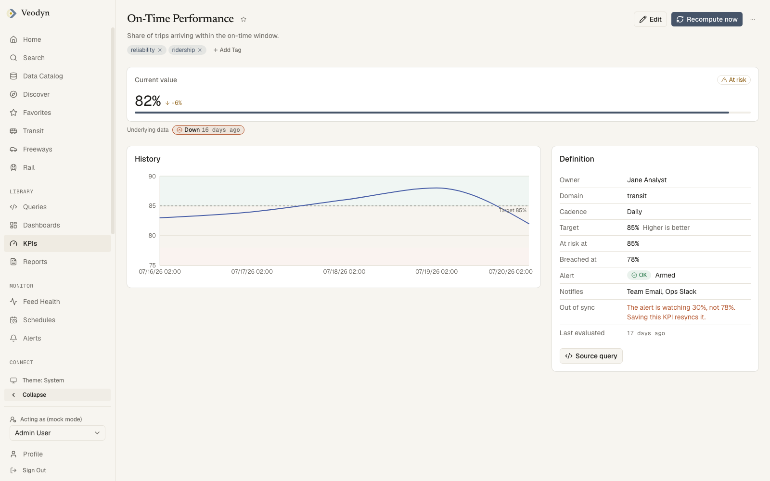The width and height of the screenshot is (770, 481).
Task: Click the Edit button
Action: 650,19
